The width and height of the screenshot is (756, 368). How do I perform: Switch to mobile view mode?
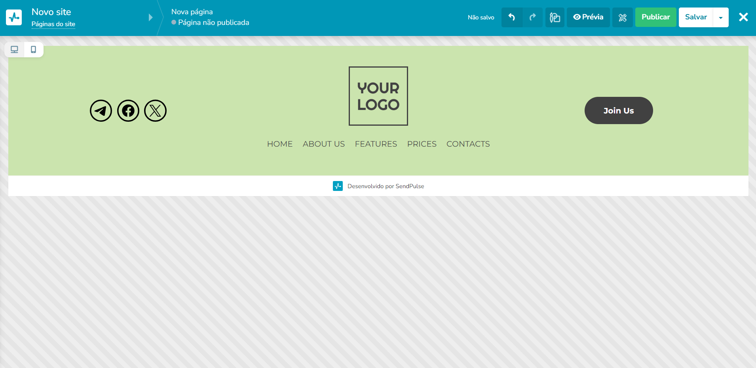pos(34,49)
